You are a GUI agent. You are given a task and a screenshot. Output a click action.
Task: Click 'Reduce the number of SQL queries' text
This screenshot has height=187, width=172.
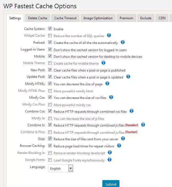[x=79, y=36]
